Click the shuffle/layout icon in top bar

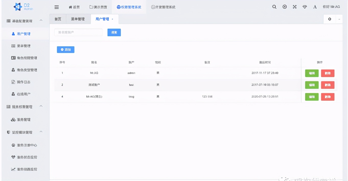(294, 7)
